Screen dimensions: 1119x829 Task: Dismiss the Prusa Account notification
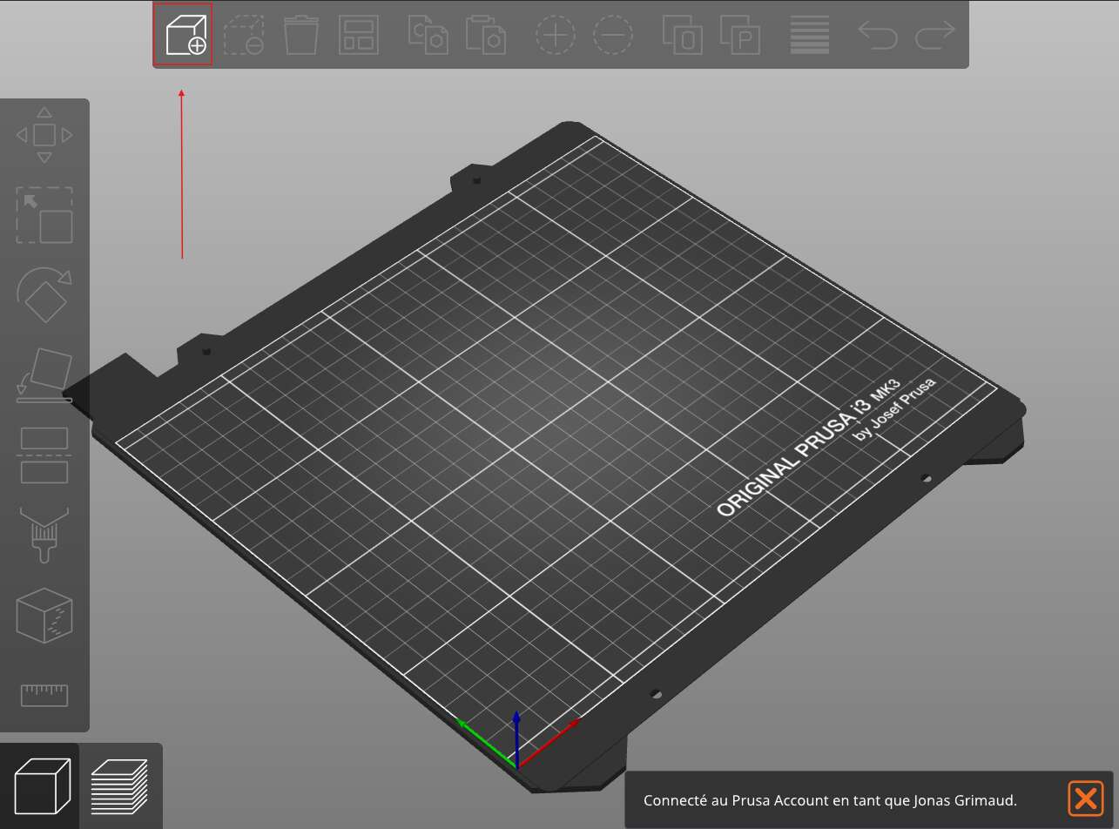pyautogui.click(x=1085, y=799)
